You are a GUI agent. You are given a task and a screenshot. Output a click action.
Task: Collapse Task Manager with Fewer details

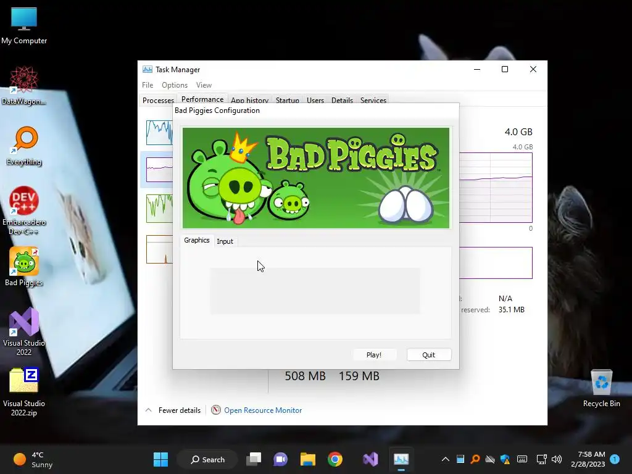click(173, 410)
